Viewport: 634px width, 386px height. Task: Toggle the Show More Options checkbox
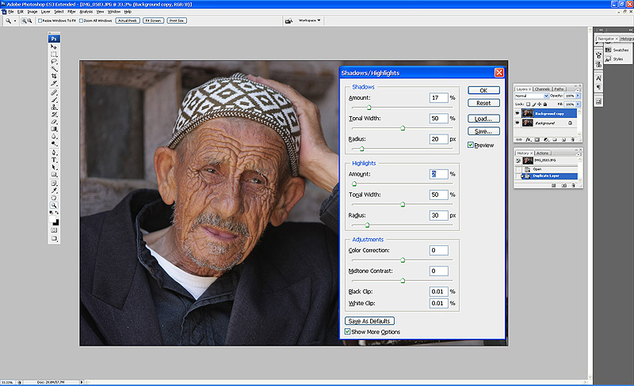[348, 331]
